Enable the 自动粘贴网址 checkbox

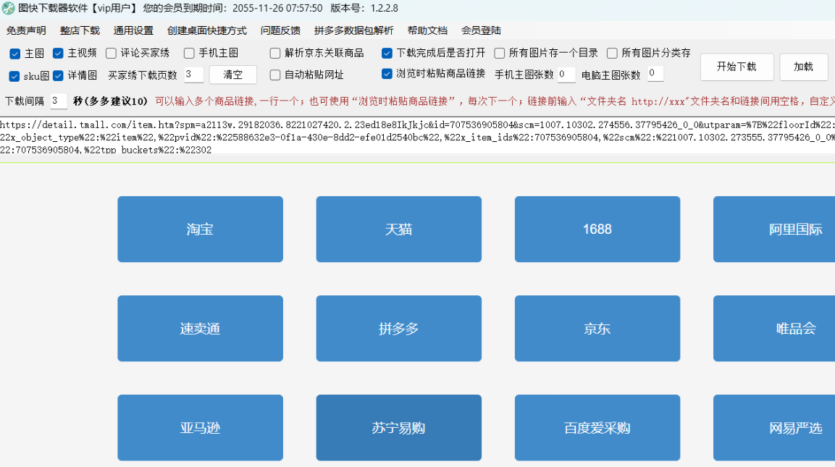(274, 75)
